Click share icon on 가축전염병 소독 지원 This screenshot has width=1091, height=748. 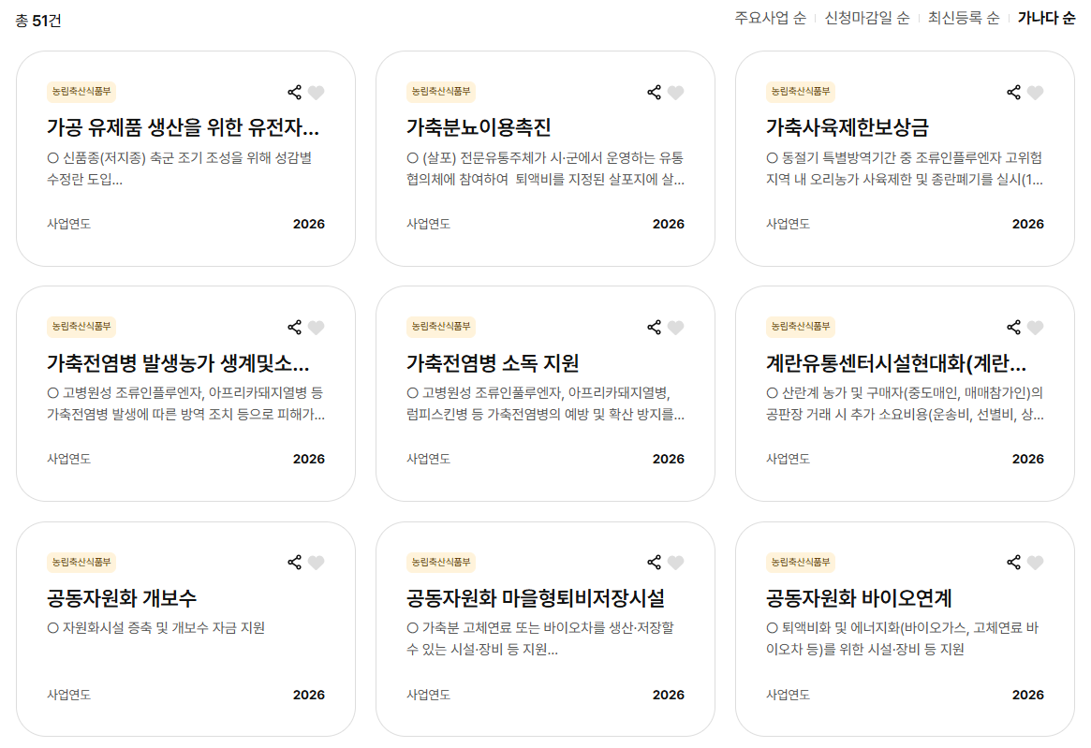[x=654, y=327]
